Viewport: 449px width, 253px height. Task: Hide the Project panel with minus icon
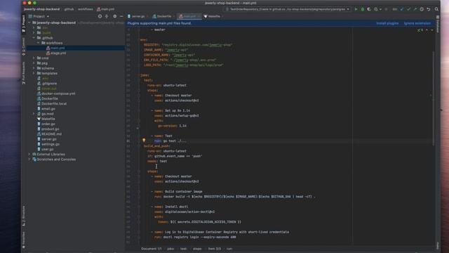click(121, 16)
